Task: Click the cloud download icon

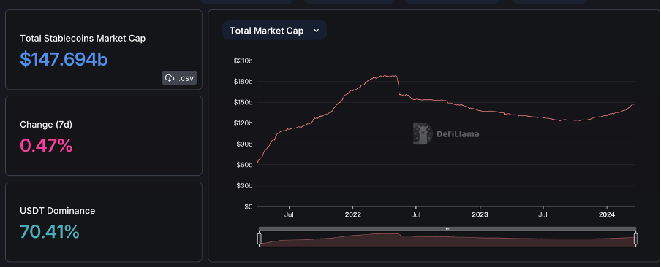Action: coord(170,78)
